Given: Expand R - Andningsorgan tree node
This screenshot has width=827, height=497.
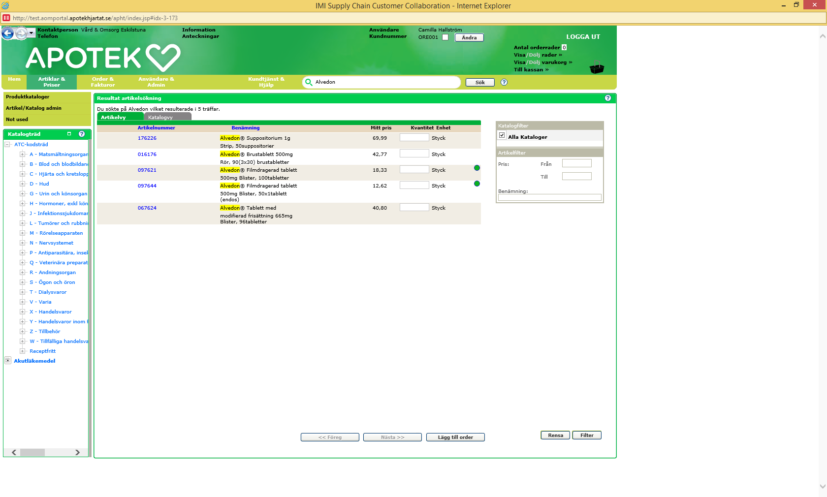Looking at the screenshot, I should 22,272.
